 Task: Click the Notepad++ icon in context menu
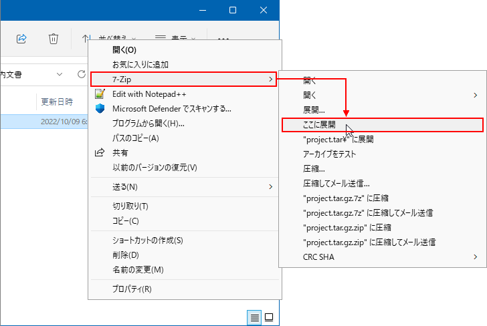[x=100, y=94]
